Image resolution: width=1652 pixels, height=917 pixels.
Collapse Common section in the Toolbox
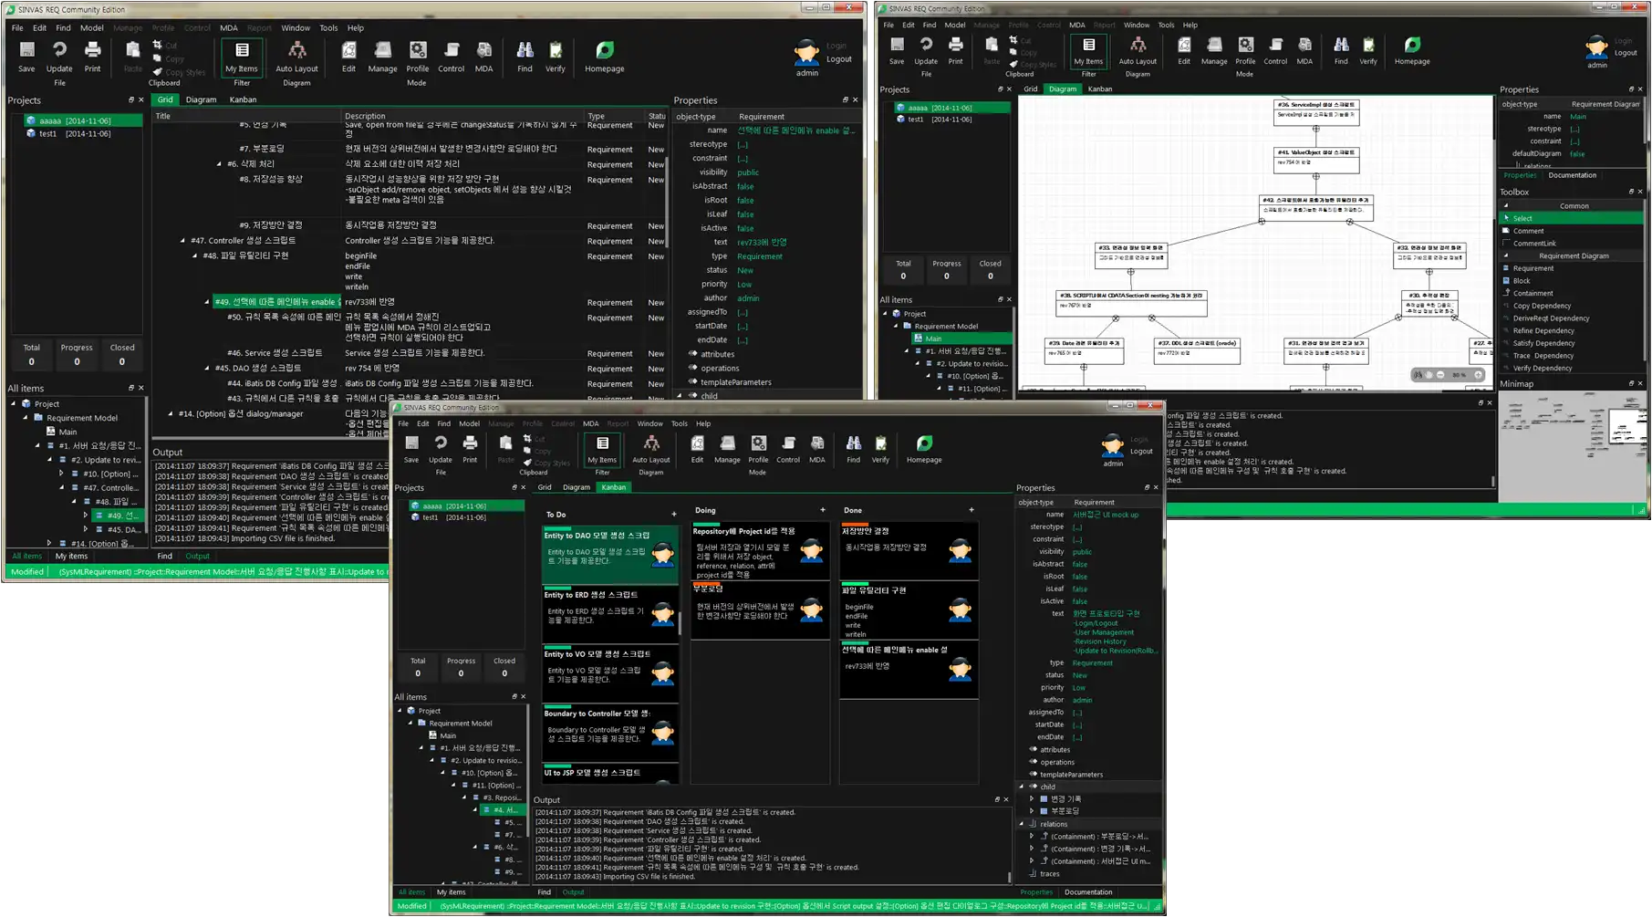click(1506, 206)
